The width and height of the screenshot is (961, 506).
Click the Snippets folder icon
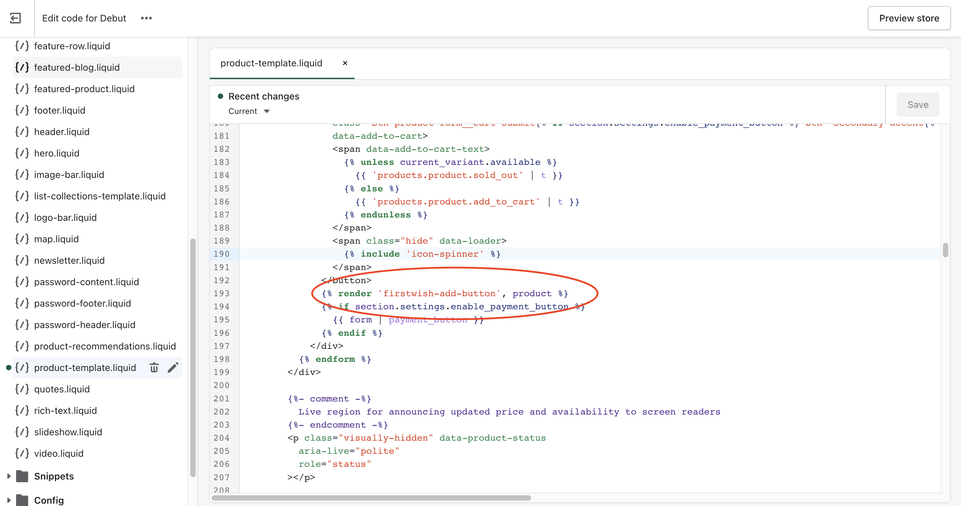tap(22, 476)
